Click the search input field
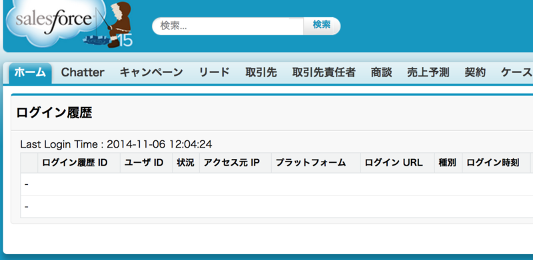The width and height of the screenshot is (533, 260). coord(228,26)
